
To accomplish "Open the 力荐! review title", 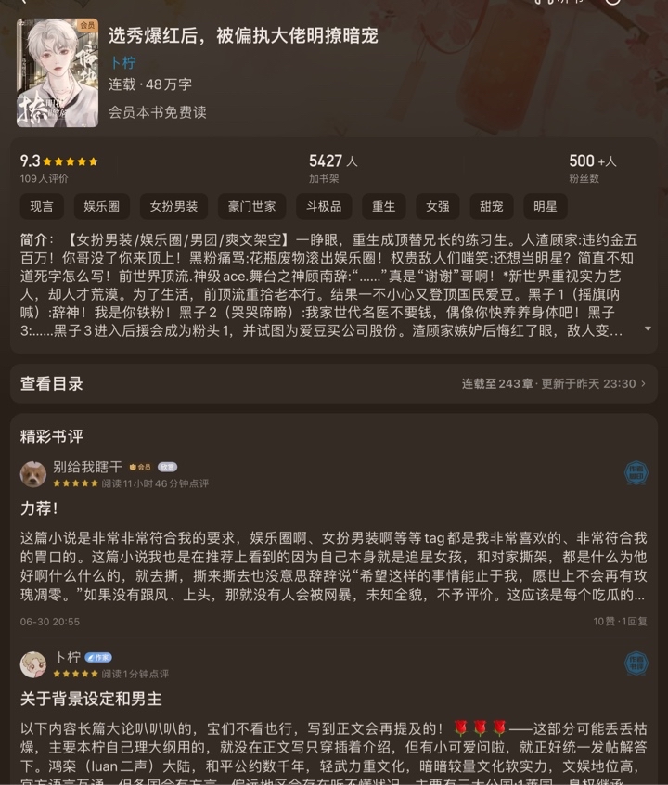I will coord(39,508).
